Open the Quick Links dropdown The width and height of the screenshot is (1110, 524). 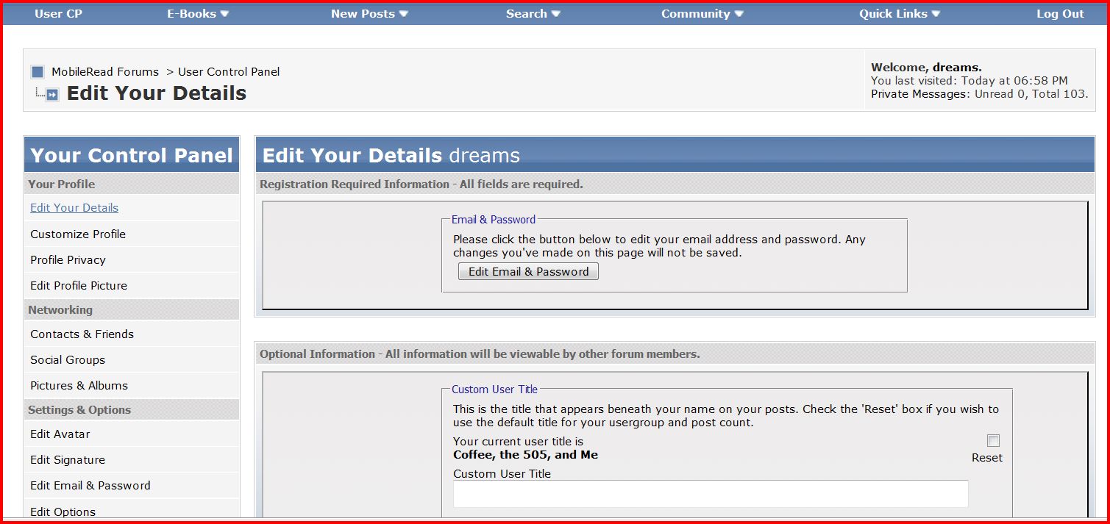(900, 14)
